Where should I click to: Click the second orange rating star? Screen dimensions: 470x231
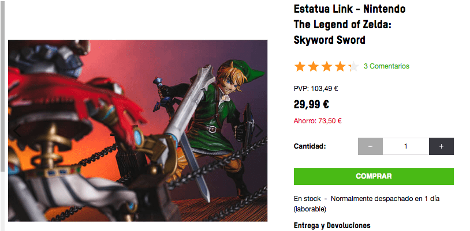tap(313, 66)
